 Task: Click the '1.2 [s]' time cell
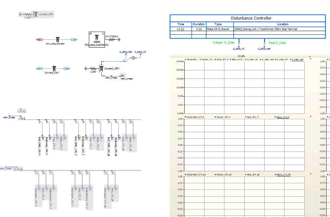(x=180, y=29)
